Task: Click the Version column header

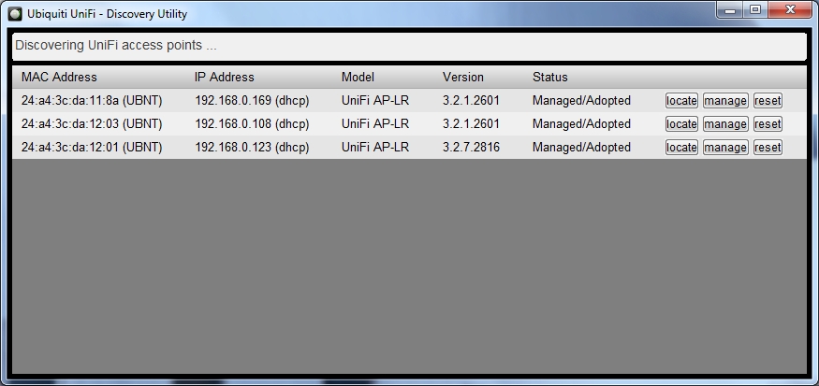Action: point(462,78)
